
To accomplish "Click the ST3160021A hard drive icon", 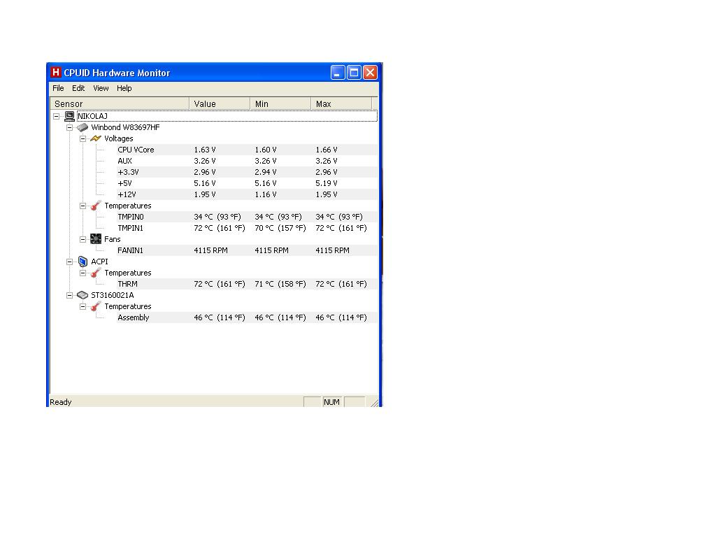I will point(83,295).
